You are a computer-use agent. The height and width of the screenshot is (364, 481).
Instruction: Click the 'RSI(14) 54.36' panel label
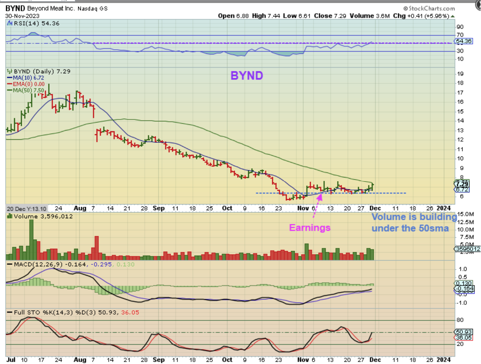(37, 23)
